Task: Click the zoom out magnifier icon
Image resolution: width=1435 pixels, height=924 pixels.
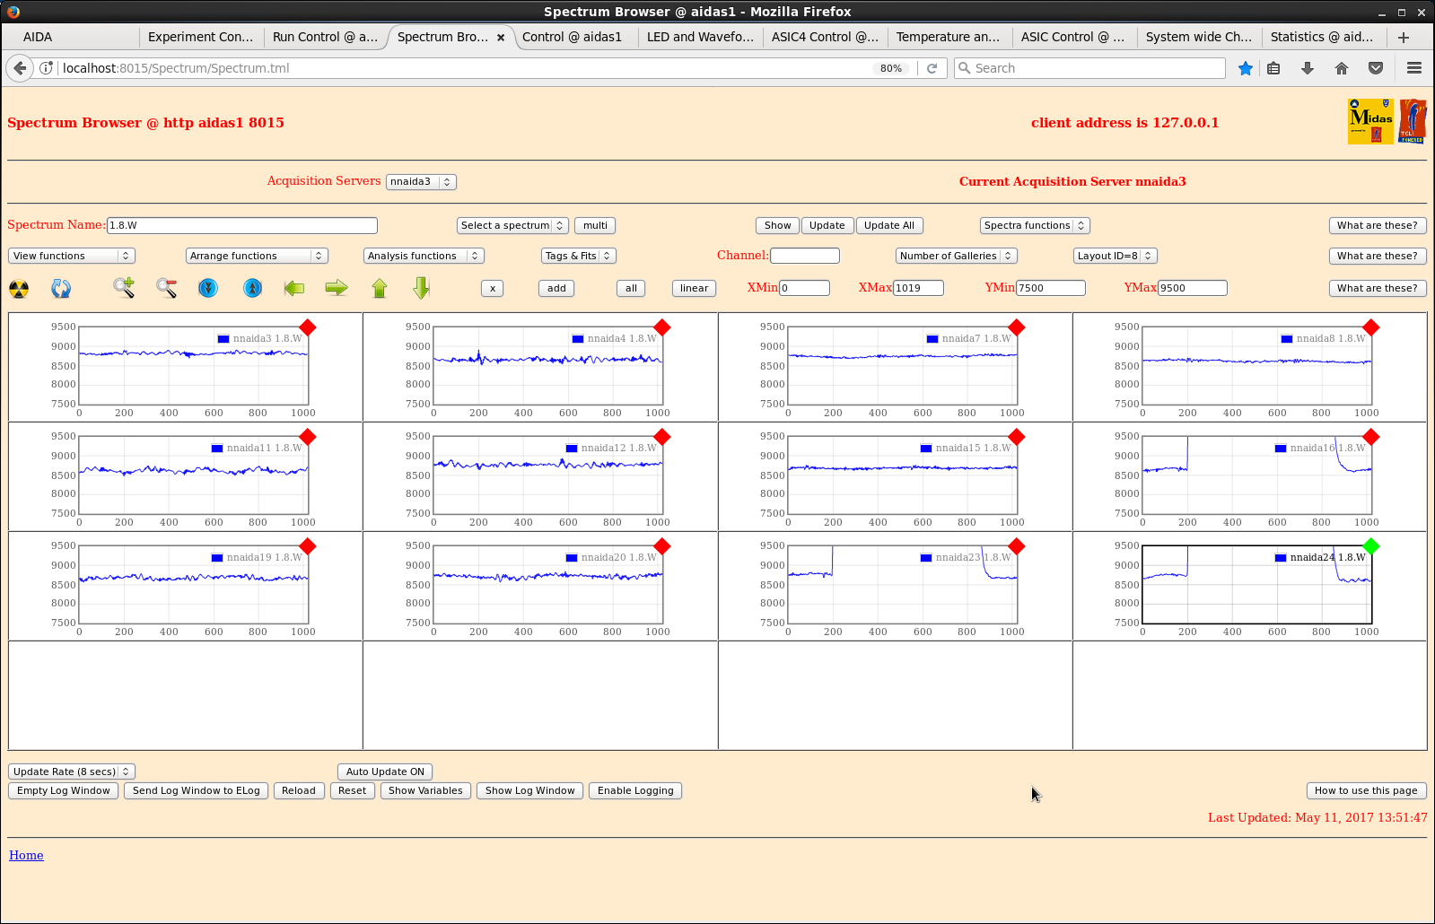Action: pos(166,288)
